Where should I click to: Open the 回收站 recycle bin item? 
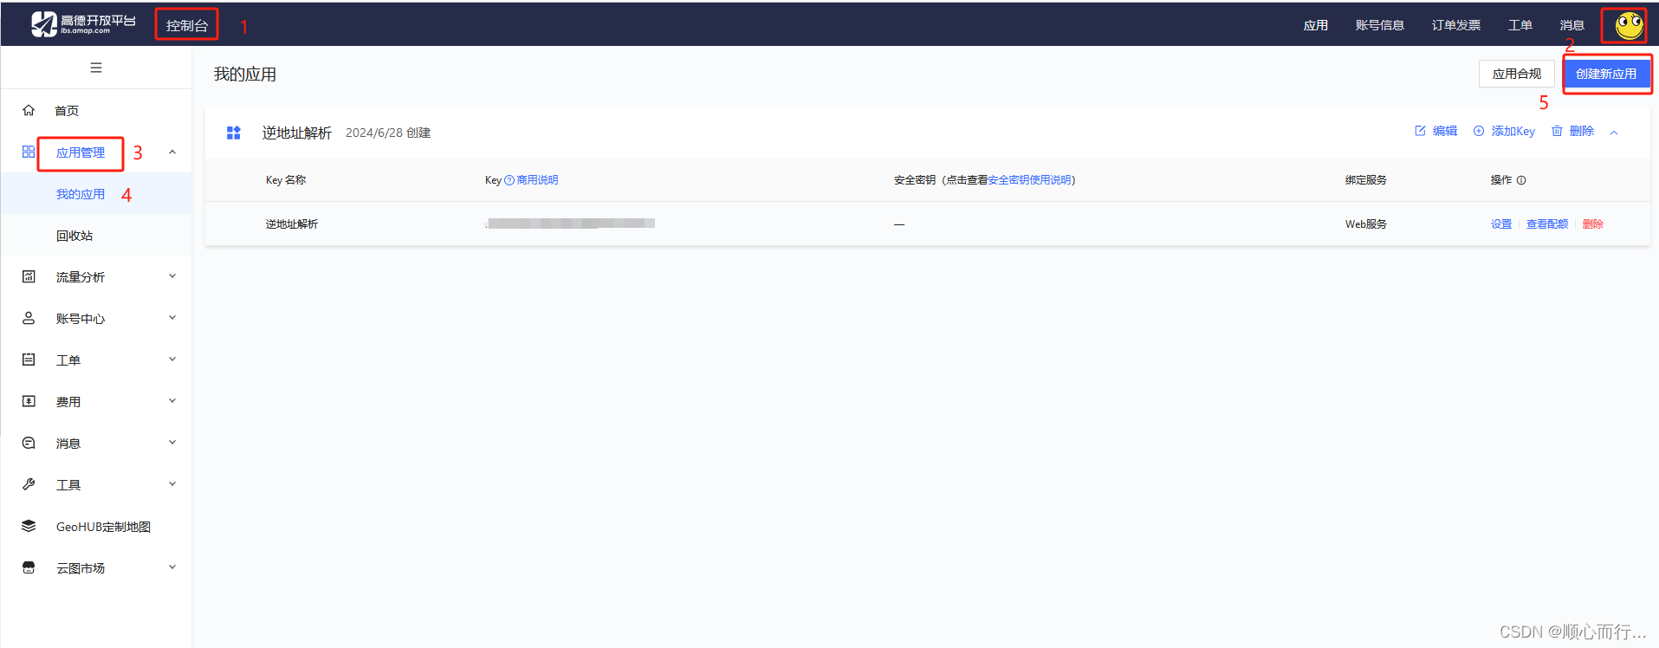click(x=75, y=236)
